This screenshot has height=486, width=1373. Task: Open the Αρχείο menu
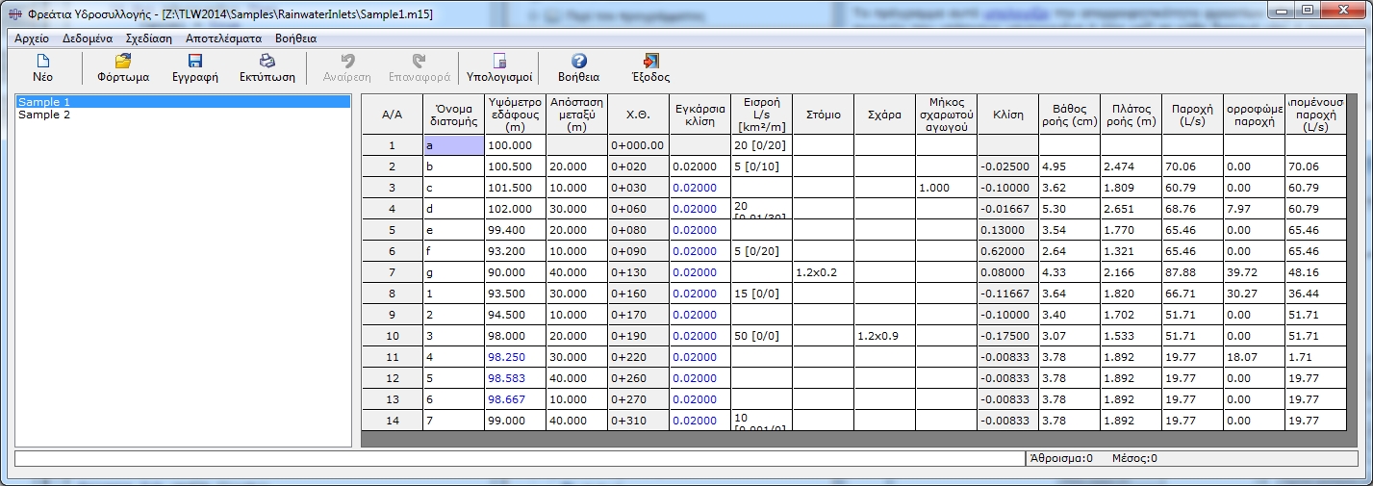click(31, 38)
